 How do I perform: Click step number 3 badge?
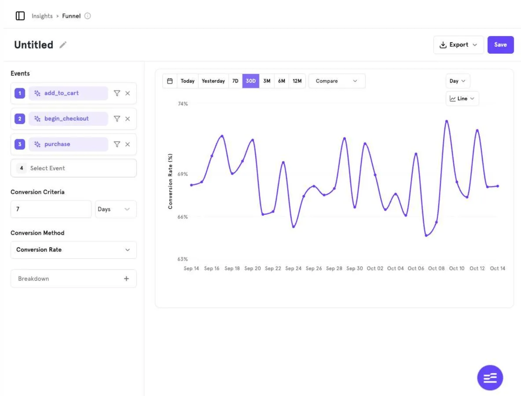(x=20, y=144)
